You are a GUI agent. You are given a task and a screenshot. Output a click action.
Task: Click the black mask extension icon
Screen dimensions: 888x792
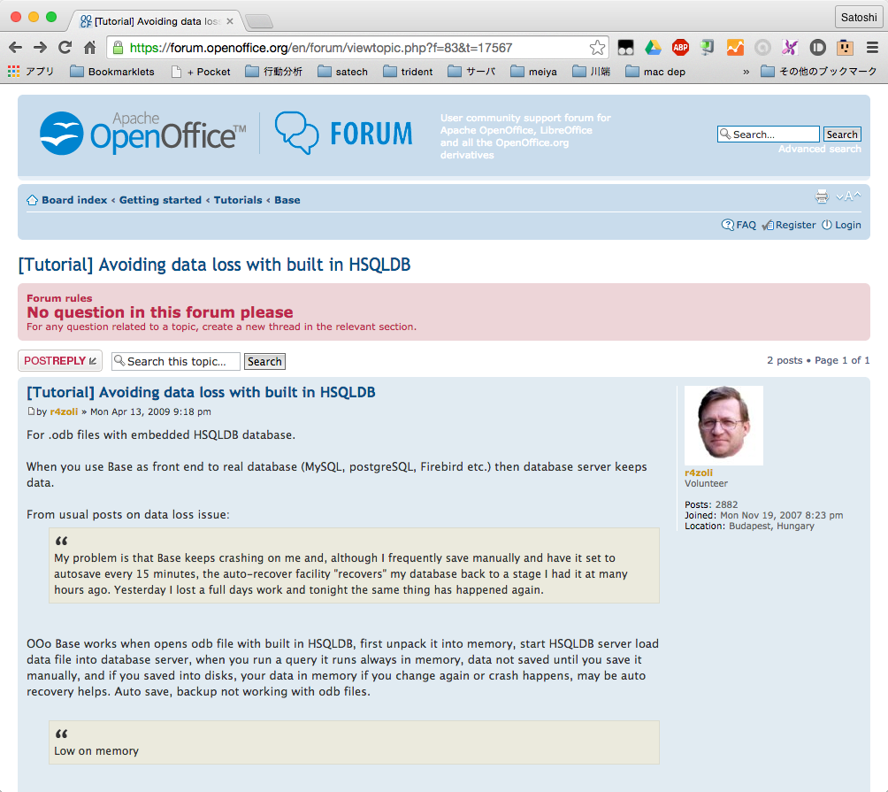[626, 48]
